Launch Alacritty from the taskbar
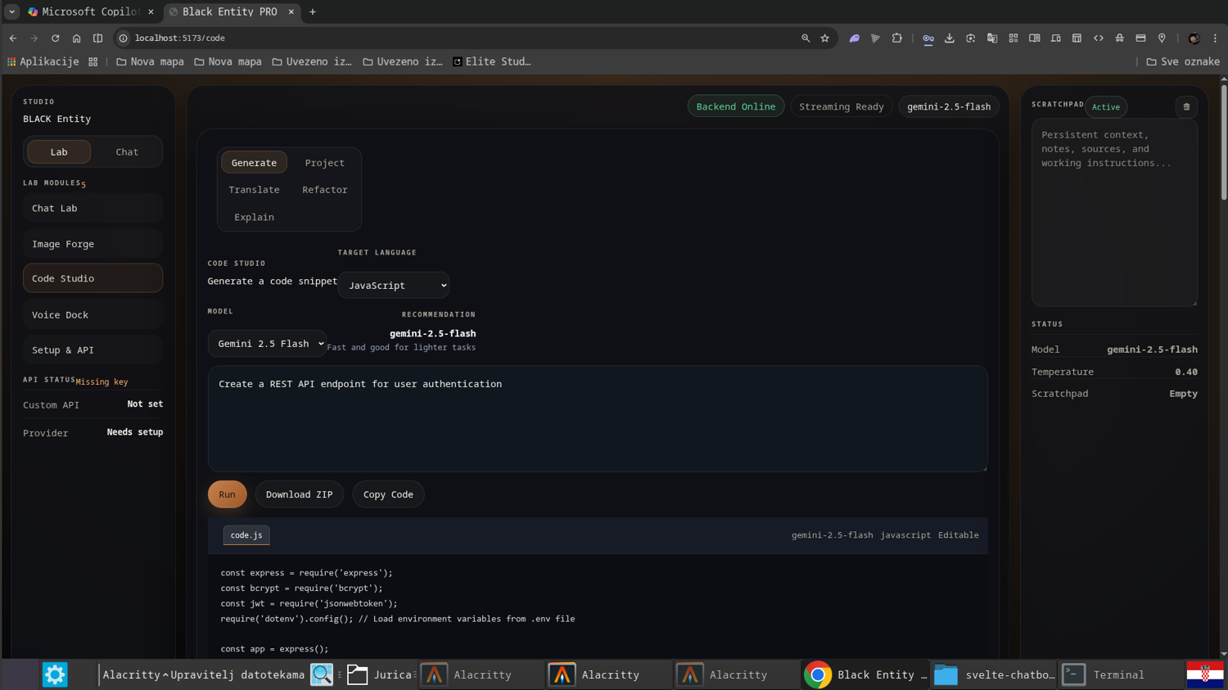This screenshot has width=1228, height=690. (481, 674)
